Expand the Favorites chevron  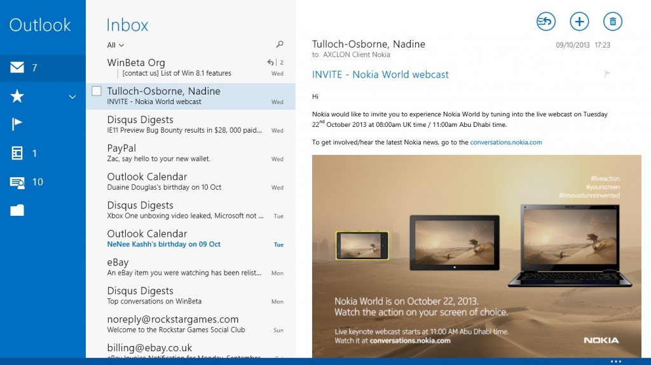coord(72,96)
